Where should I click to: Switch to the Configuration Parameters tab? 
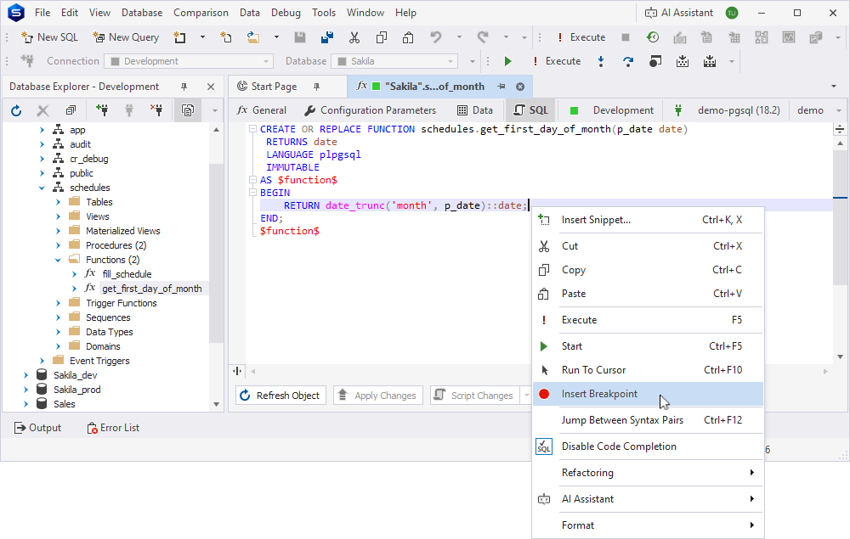[x=371, y=110]
